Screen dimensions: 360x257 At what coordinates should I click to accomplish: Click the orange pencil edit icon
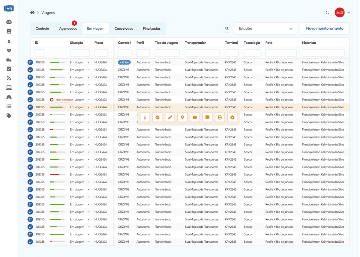coord(170,118)
